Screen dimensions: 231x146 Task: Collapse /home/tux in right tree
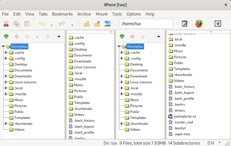[x=119, y=47]
